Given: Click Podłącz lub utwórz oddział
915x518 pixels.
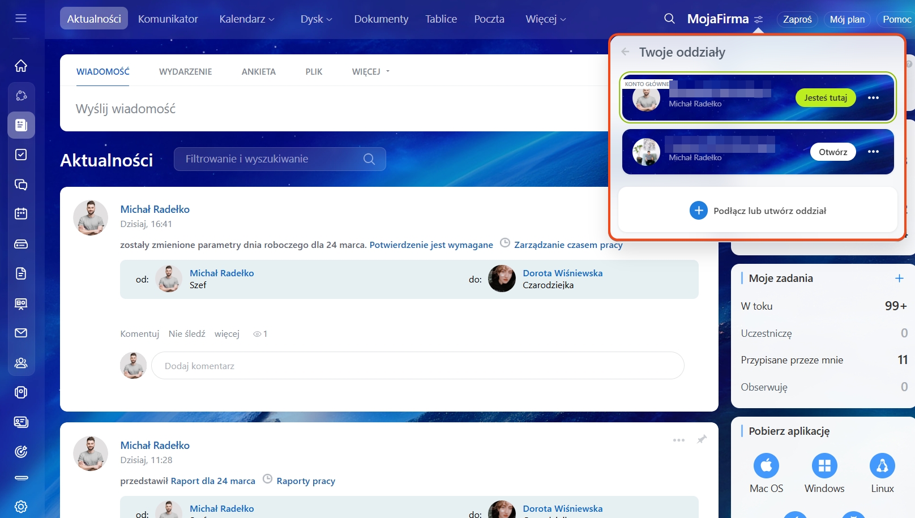Looking at the screenshot, I should (758, 211).
